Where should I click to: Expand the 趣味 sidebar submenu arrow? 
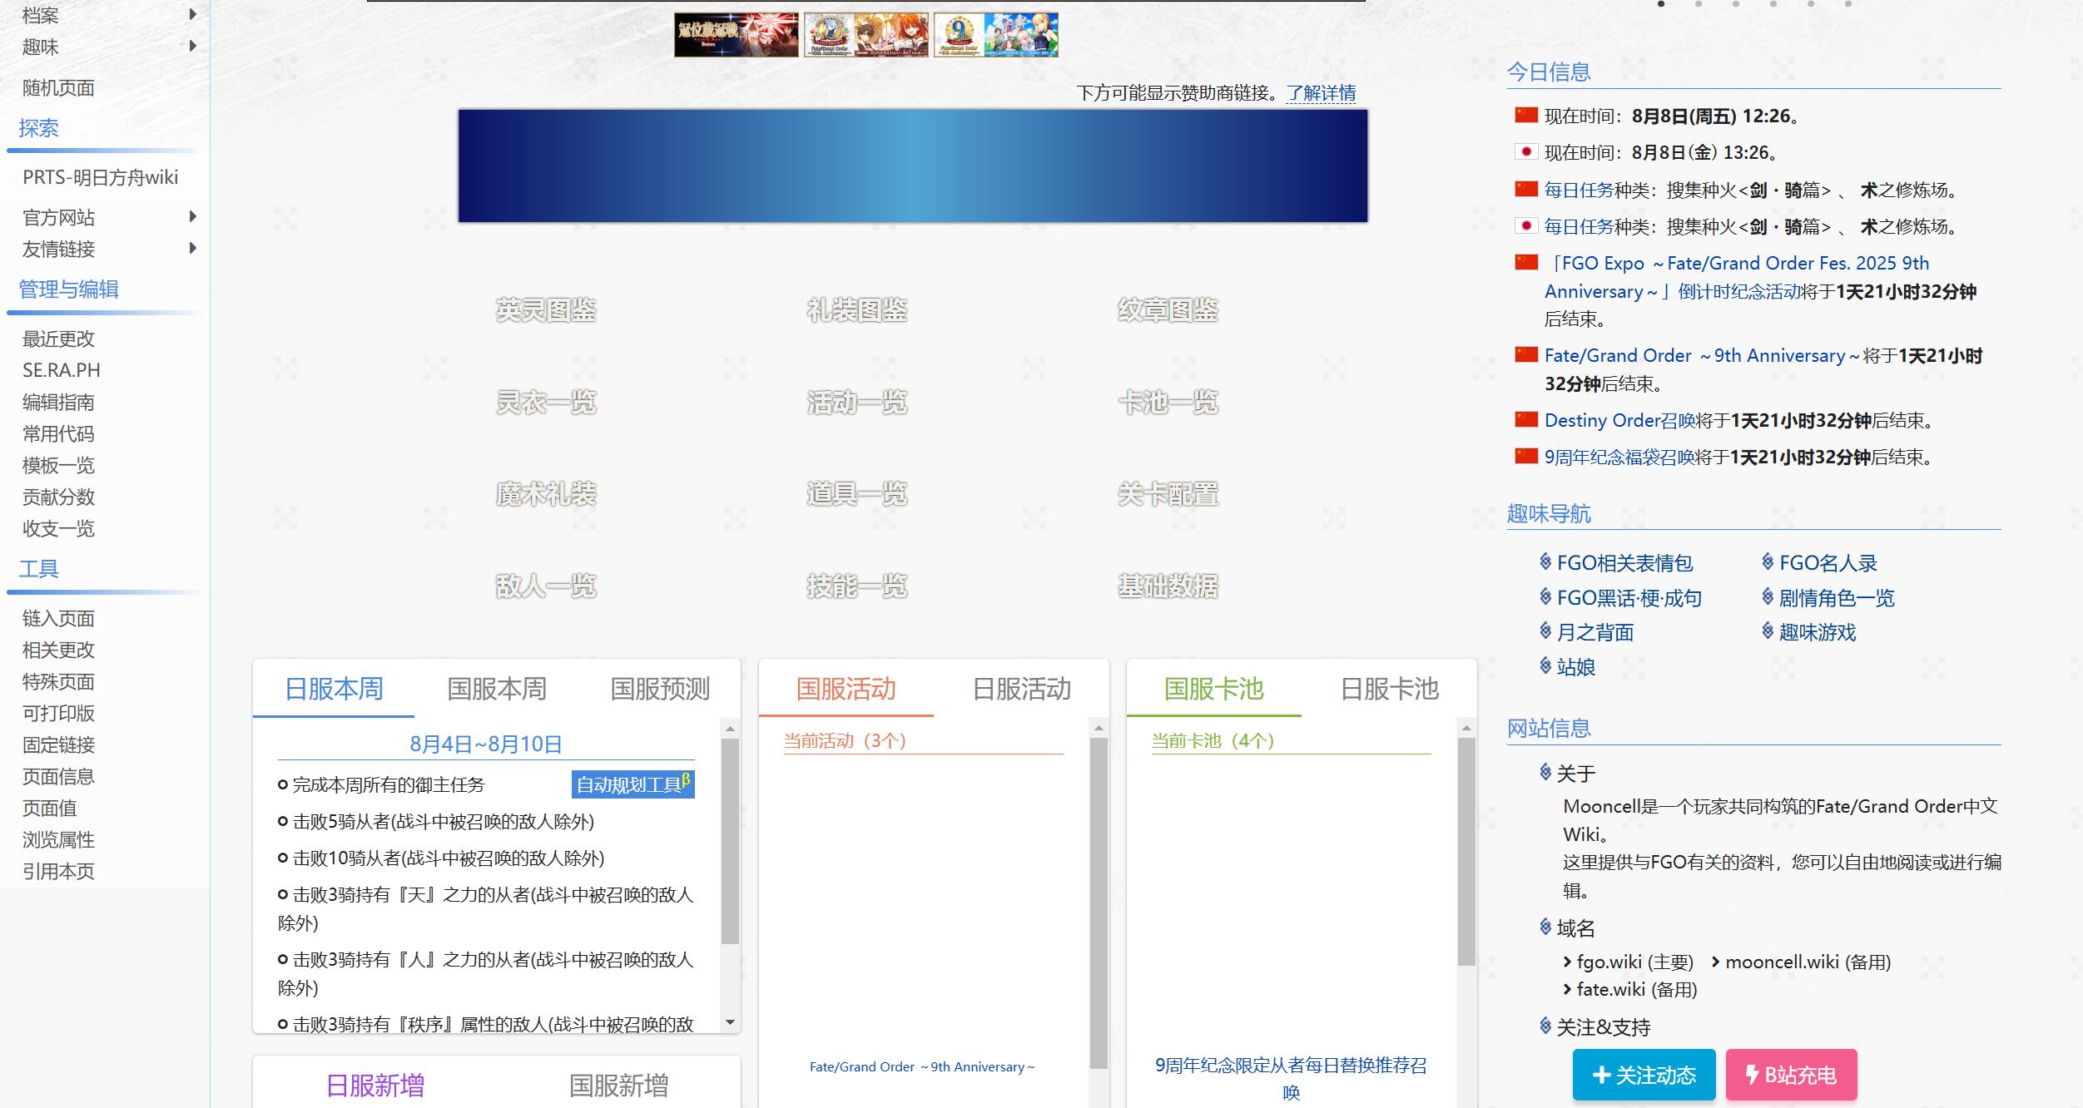[x=193, y=46]
